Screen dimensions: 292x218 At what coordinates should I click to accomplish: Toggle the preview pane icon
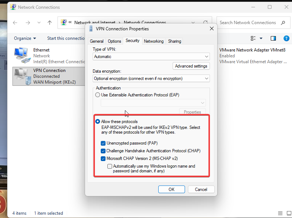point(273,38)
